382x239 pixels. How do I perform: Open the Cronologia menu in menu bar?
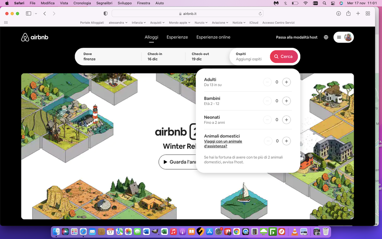click(x=82, y=3)
